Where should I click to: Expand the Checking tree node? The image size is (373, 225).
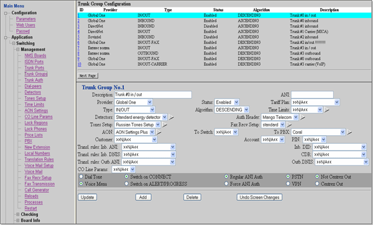coord(18,214)
